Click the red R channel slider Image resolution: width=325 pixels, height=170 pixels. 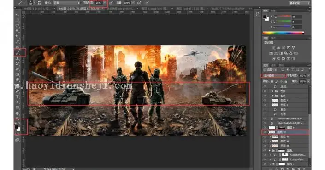[x=283, y=16]
